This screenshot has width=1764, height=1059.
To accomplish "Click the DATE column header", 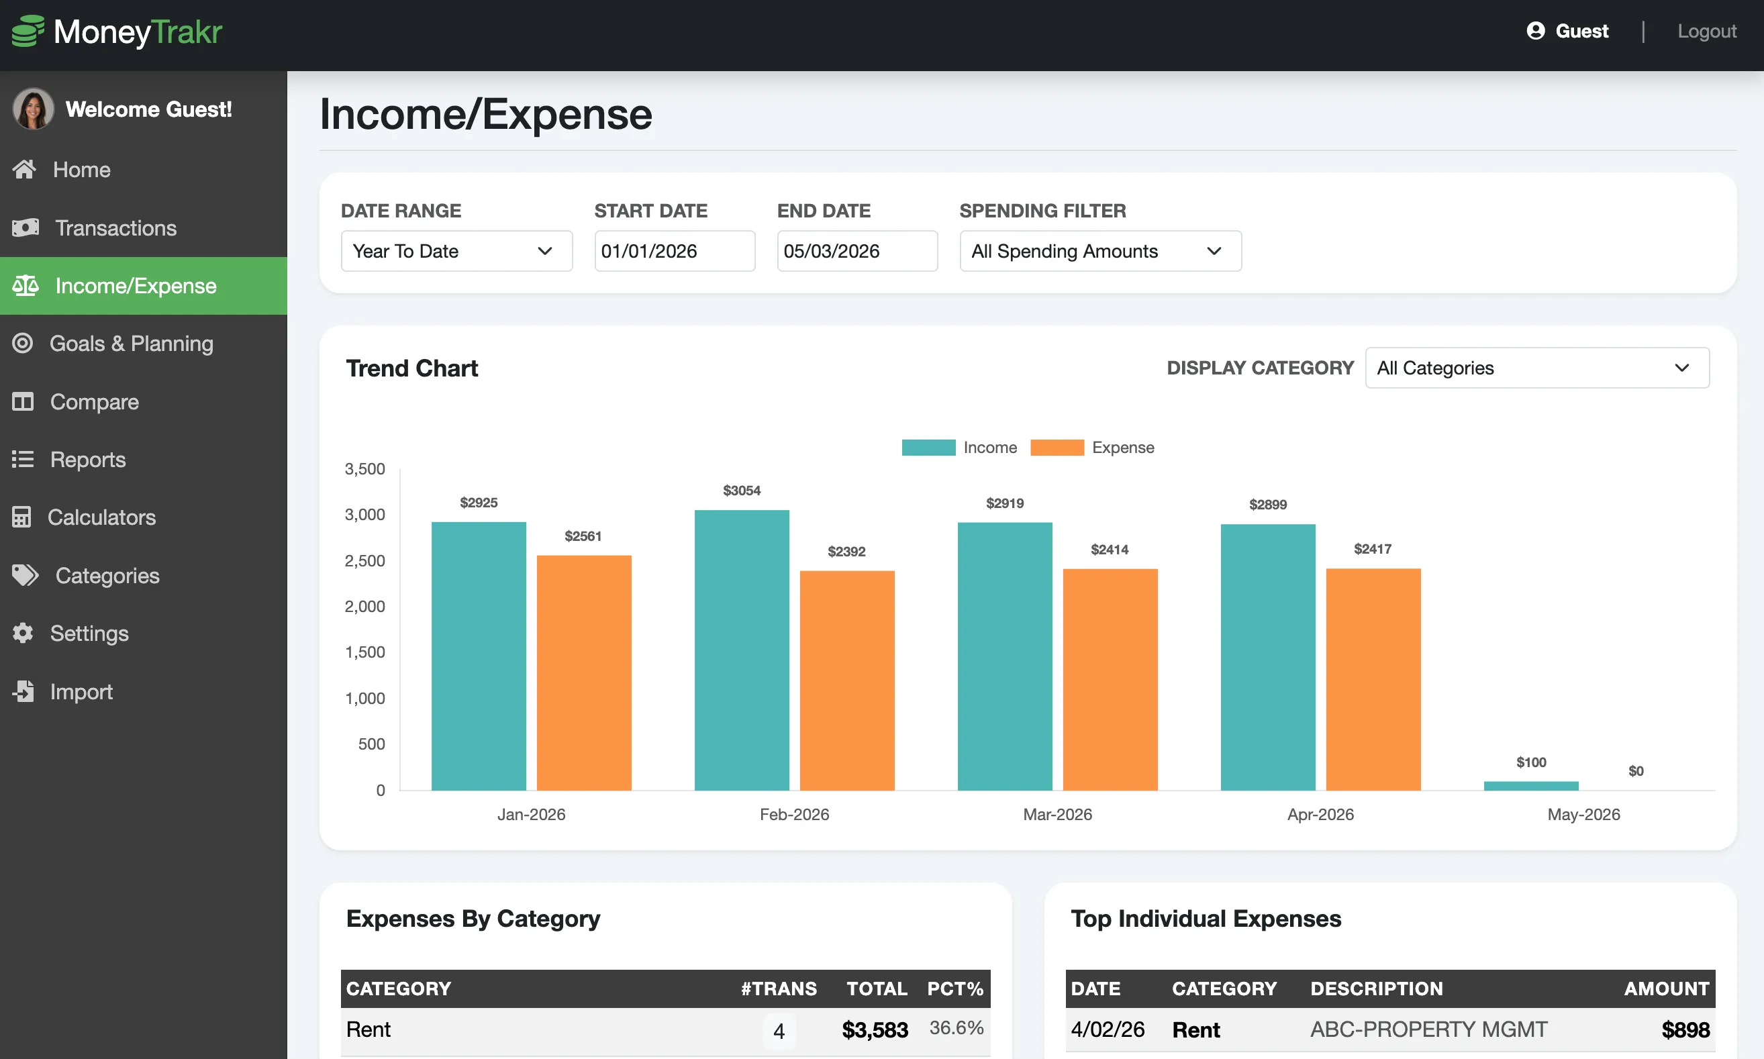I will pyautogui.click(x=1095, y=989).
